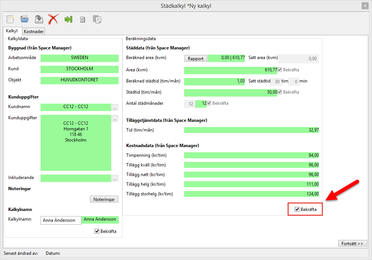Toggle the Bekräfta checkbox beside Städtid

(280, 92)
